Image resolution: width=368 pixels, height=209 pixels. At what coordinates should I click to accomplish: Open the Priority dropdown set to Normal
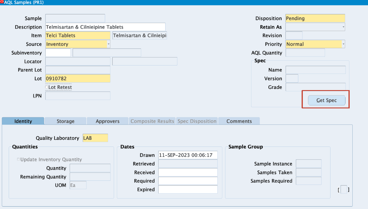pos(343,44)
